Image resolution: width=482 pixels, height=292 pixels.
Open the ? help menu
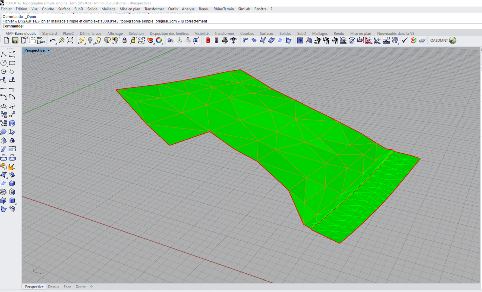[x=271, y=9]
